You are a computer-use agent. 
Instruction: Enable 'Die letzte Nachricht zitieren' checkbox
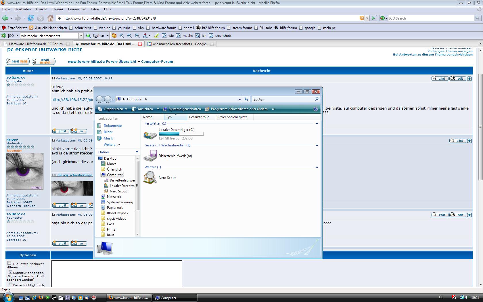click(x=9, y=263)
